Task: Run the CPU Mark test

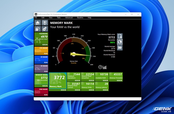Action: click(46, 54)
